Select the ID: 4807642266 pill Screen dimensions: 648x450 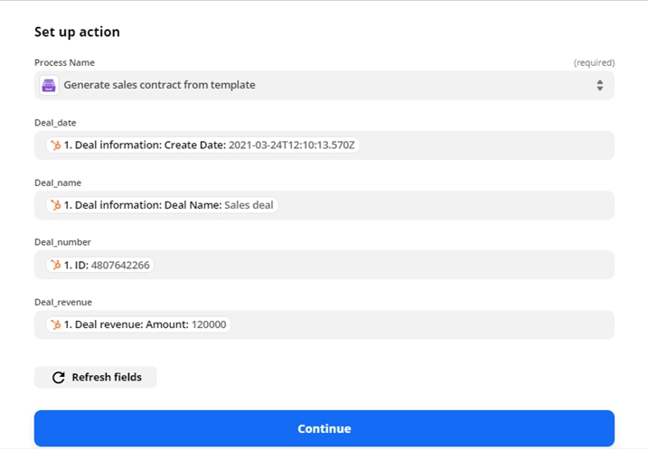[100, 265]
